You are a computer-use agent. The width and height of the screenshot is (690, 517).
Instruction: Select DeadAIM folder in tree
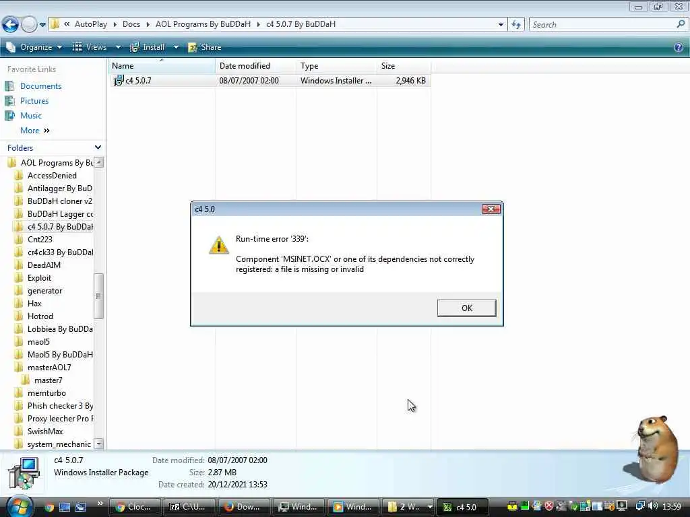[44, 265]
